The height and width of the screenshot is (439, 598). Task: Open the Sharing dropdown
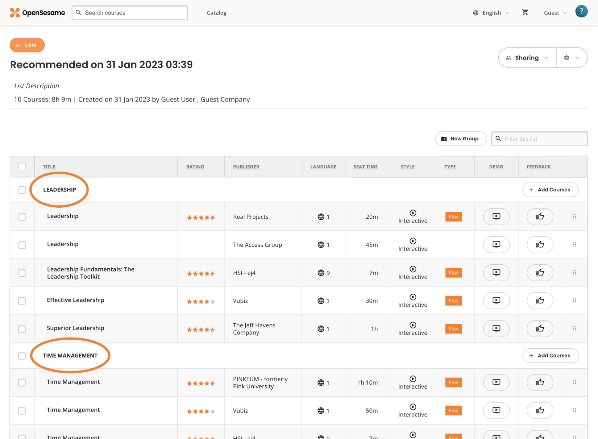pyautogui.click(x=527, y=58)
